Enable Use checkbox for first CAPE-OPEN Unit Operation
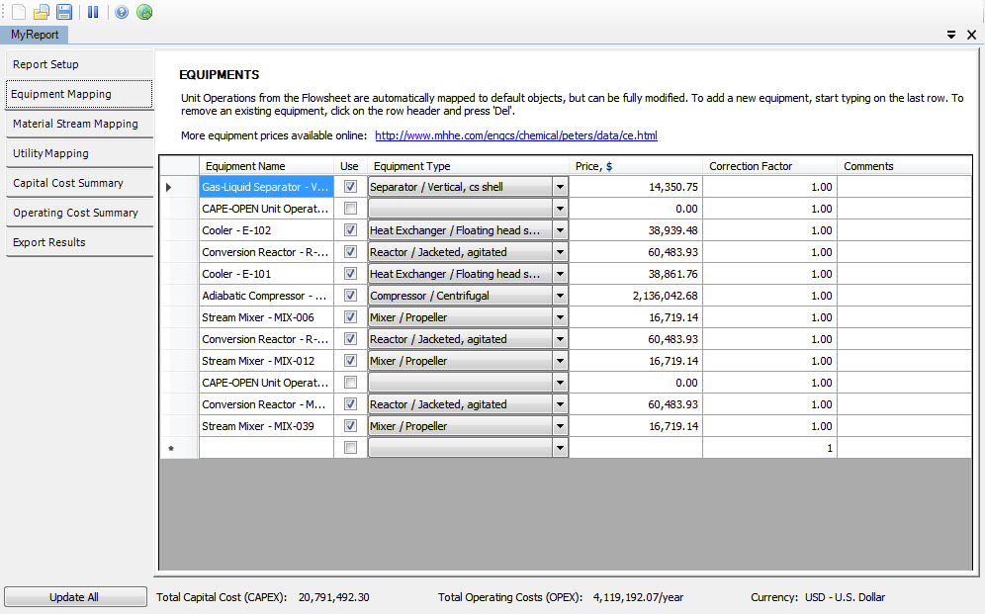This screenshot has height=614, width=985. 350,209
